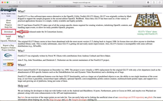Switch to the CMake tab
The image size is (163, 101).
point(40,6)
